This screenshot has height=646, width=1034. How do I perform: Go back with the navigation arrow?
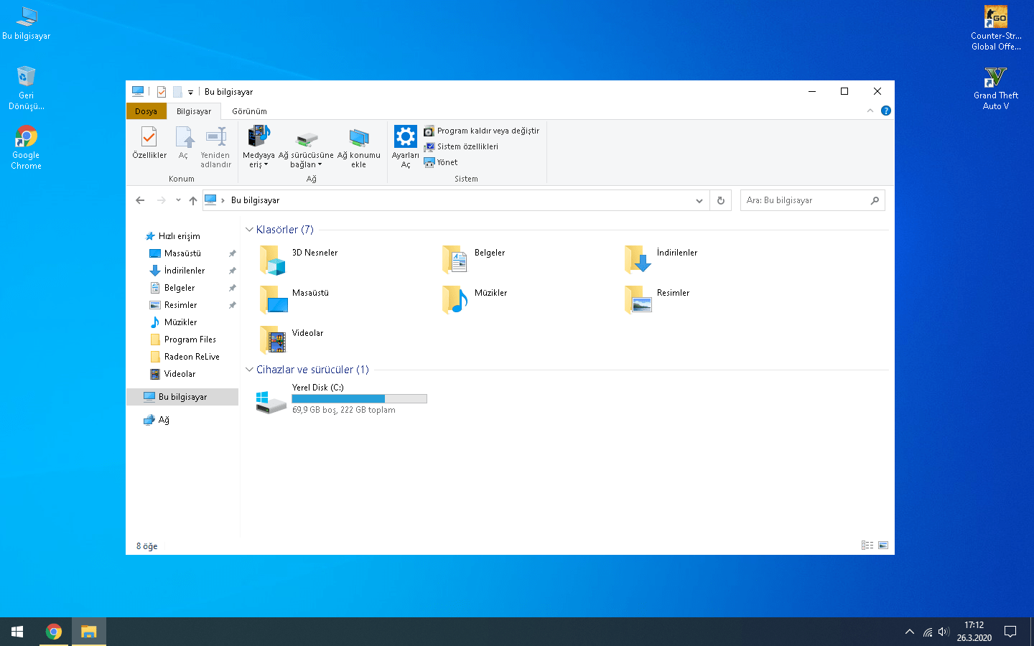[140, 200]
